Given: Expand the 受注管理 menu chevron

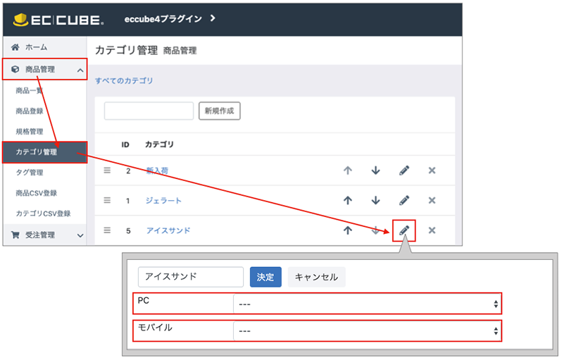Looking at the screenshot, I should point(80,235).
